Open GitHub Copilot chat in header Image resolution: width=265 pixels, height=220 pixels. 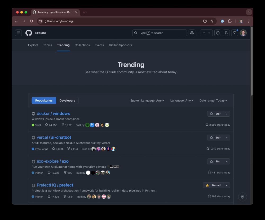pyautogui.click(x=192, y=33)
